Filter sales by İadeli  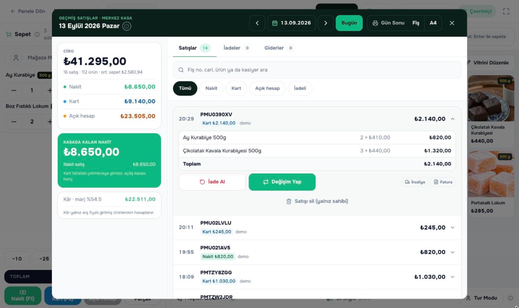coord(300,88)
